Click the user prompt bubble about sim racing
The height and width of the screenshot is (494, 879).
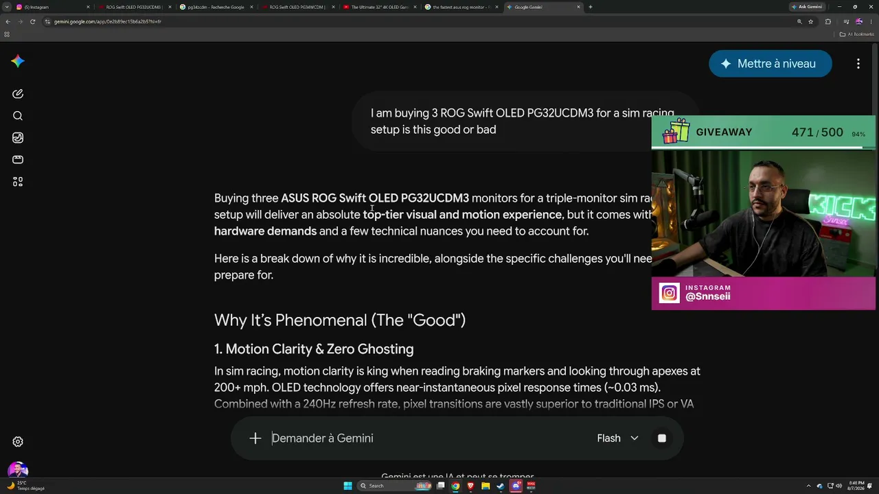[x=526, y=121]
